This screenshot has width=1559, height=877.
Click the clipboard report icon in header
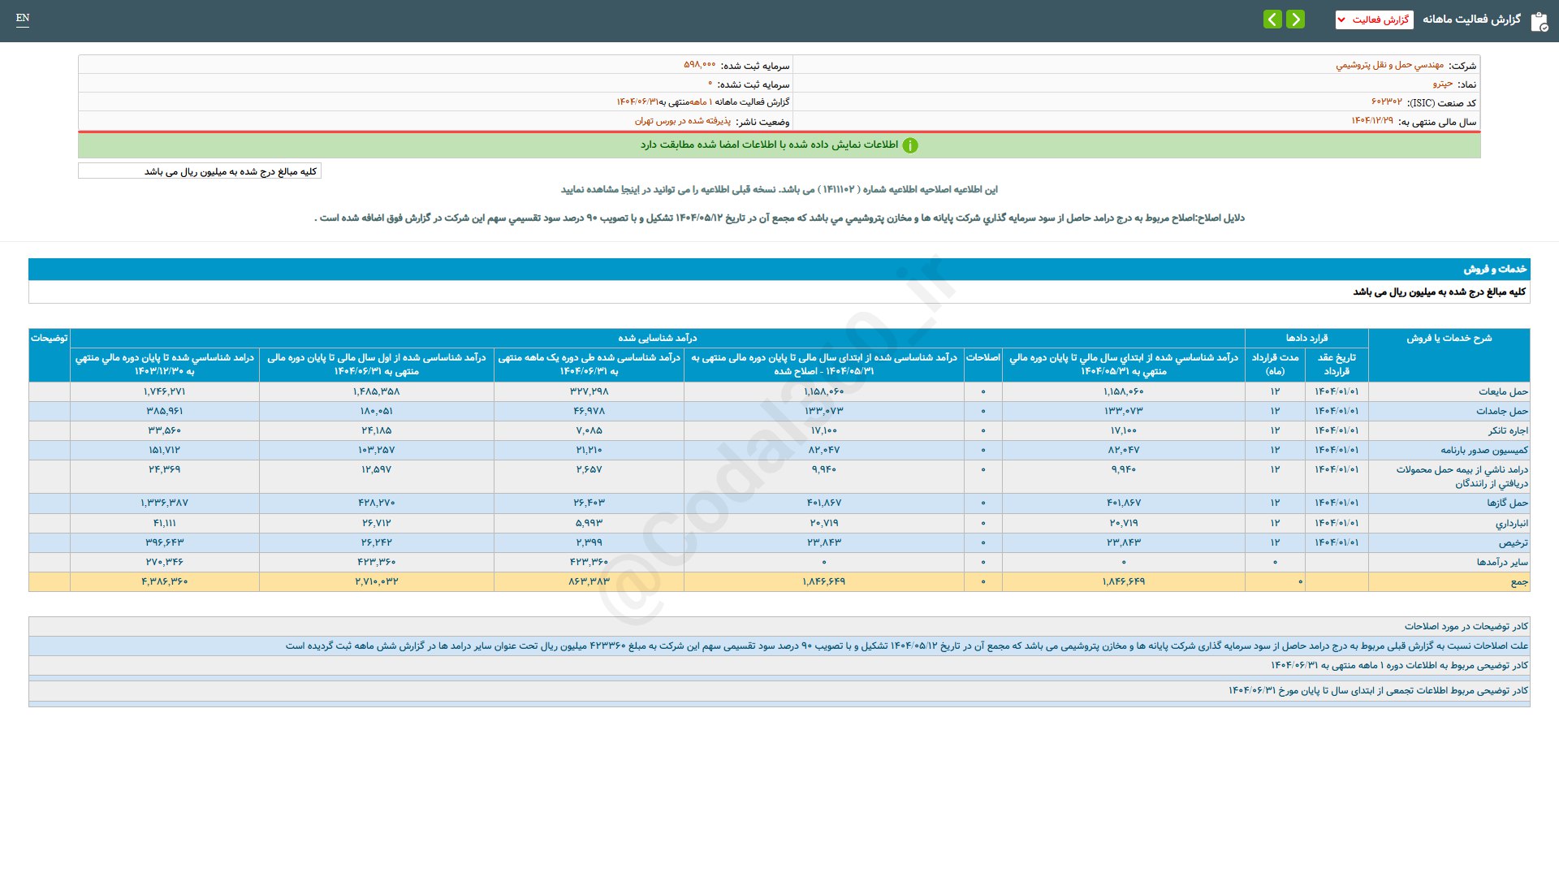1539,21
